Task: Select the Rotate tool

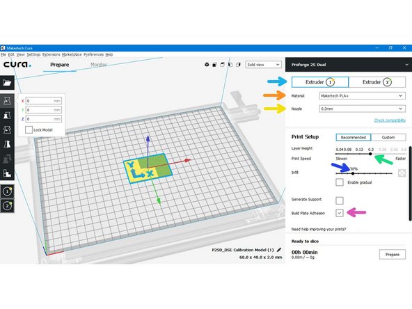Action: pos(7,129)
